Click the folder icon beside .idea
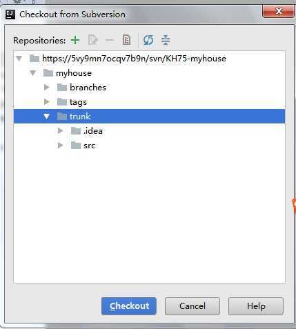Image resolution: width=296 pixels, height=329 pixels. point(76,131)
